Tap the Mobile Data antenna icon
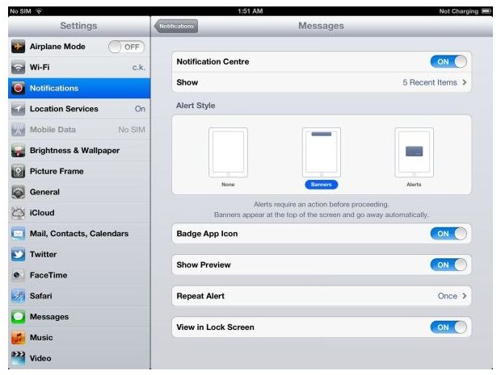 (19, 130)
